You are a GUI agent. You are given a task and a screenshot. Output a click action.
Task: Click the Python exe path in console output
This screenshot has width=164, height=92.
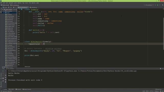click(x=43, y=71)
